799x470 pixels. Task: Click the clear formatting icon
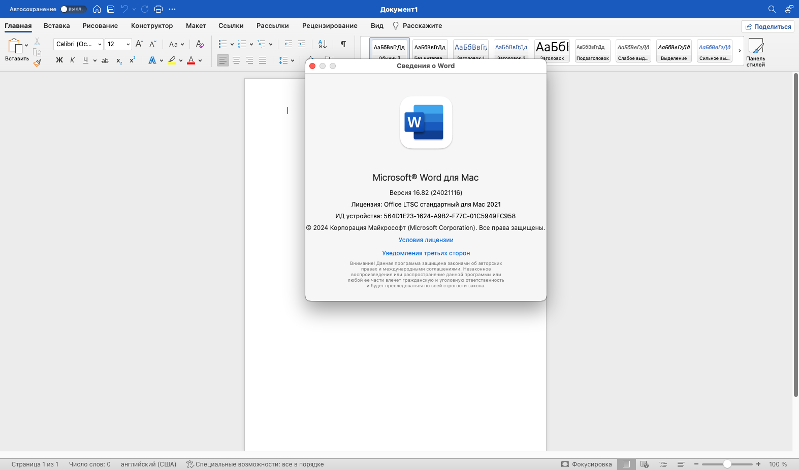click(x=200, y=44)
